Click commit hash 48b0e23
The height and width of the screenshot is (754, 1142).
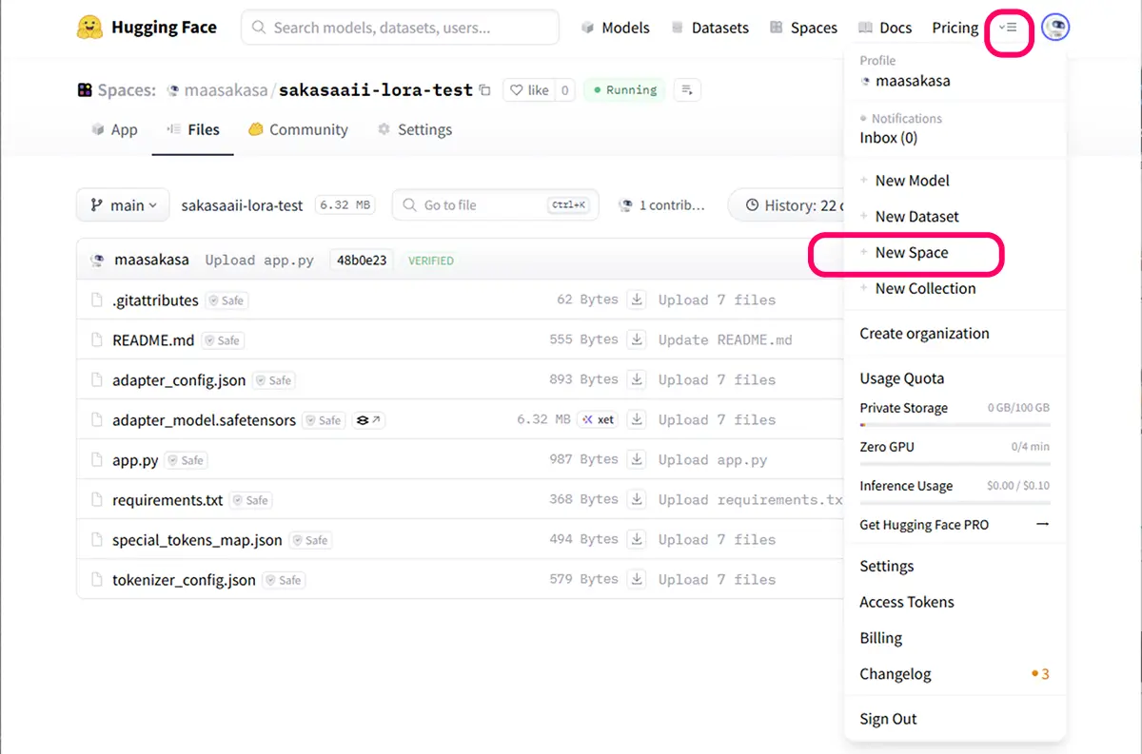tap(362, 260)
